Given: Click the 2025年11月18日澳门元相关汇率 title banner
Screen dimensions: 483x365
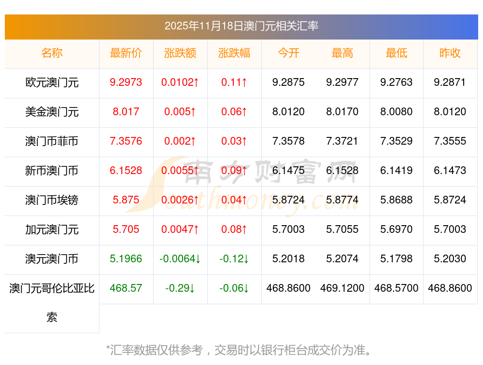Looking at the screenshot, I should tap(241, 26).
